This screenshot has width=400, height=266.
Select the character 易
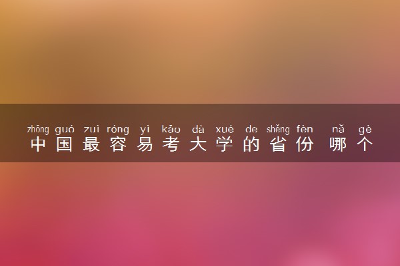tap(145, 144)
